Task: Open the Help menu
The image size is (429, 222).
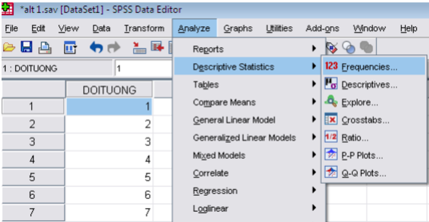Action: pos(409,28)
